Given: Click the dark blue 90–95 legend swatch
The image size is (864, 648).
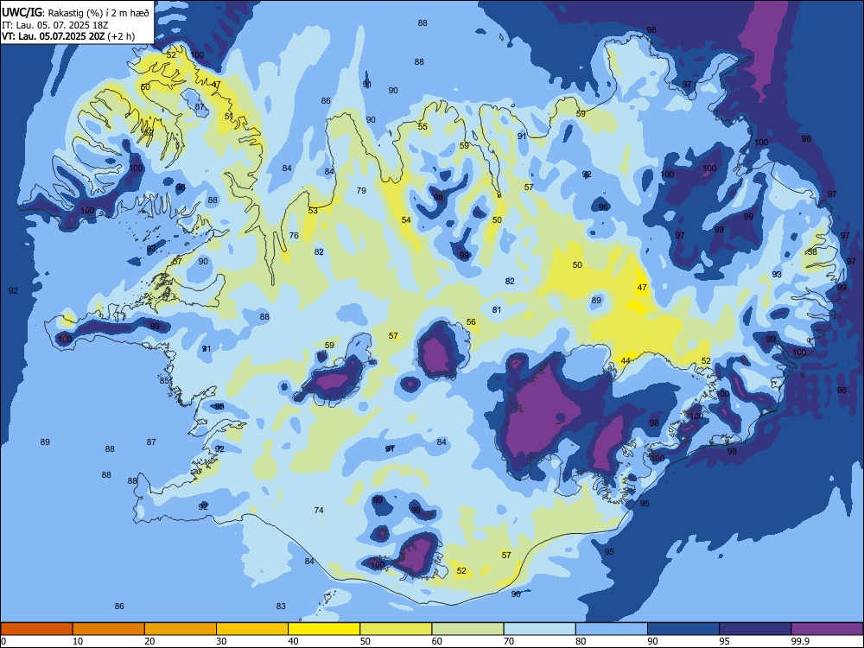Looking at the screenshot, I should click(x=683, y=629).
